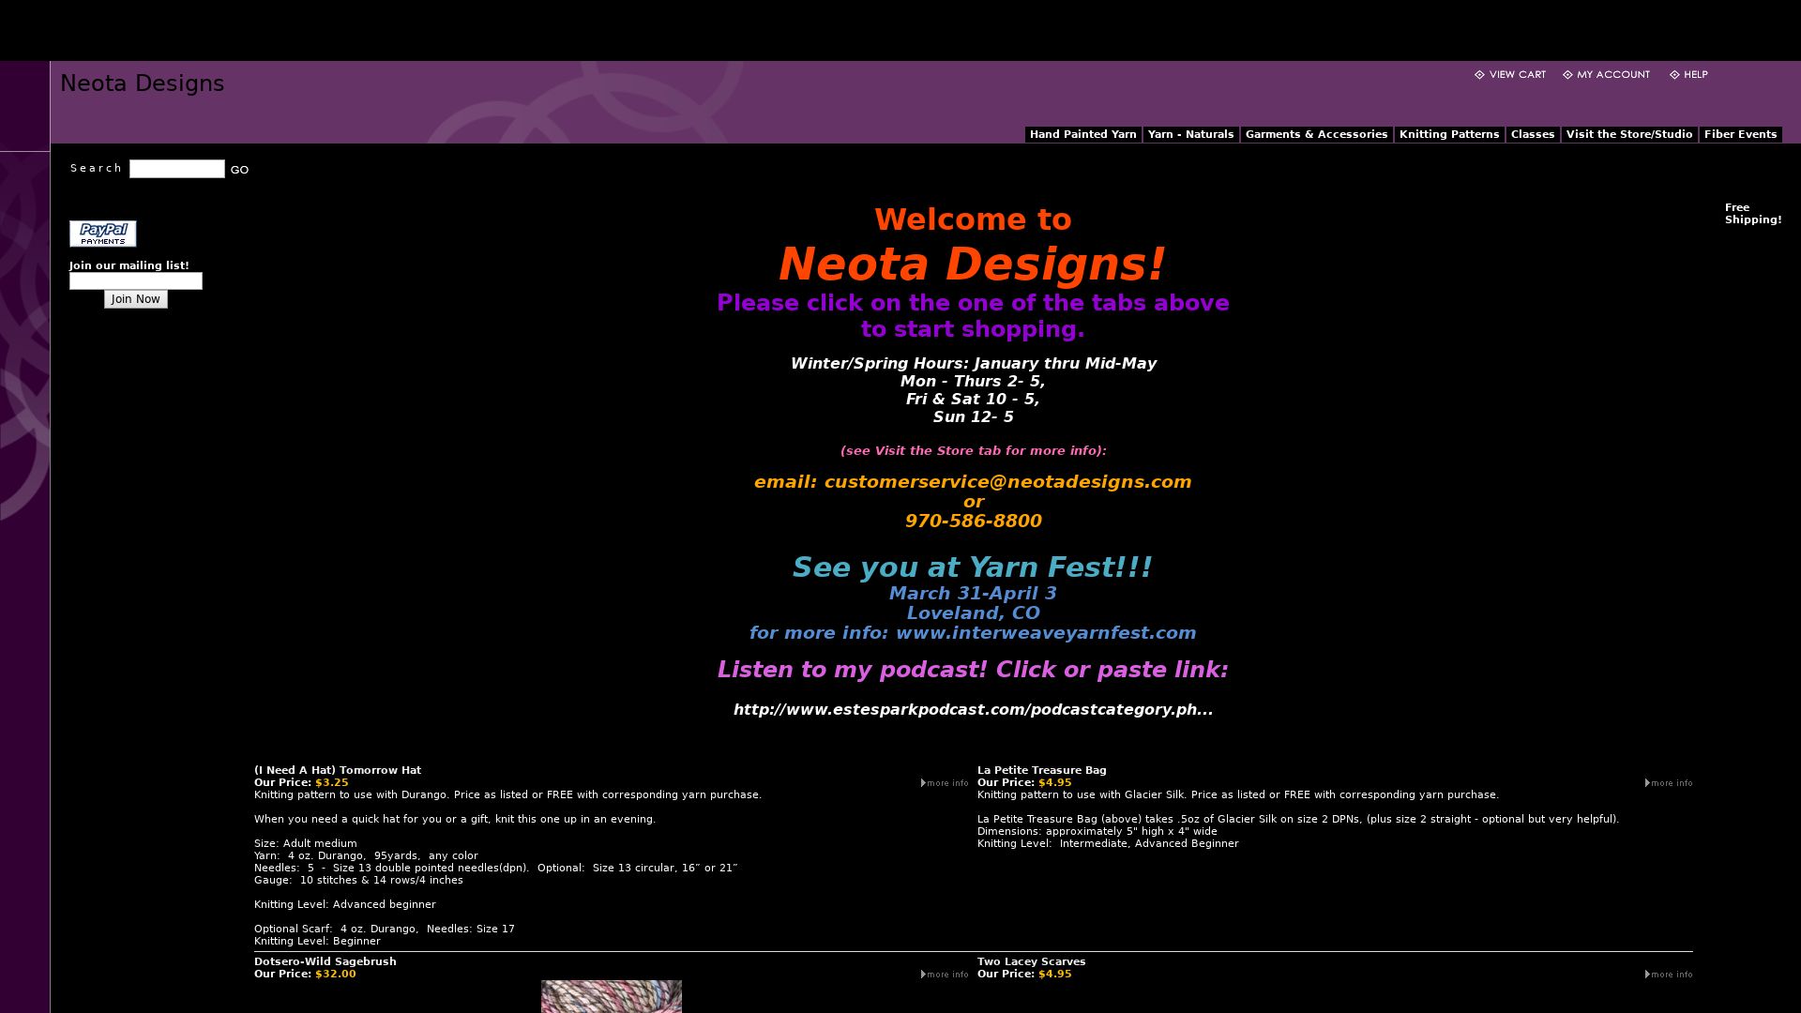This screenshot has height=1013, width=1801.
Task: Open more info for Tomorrow Hat
Action: click(946, 783)
